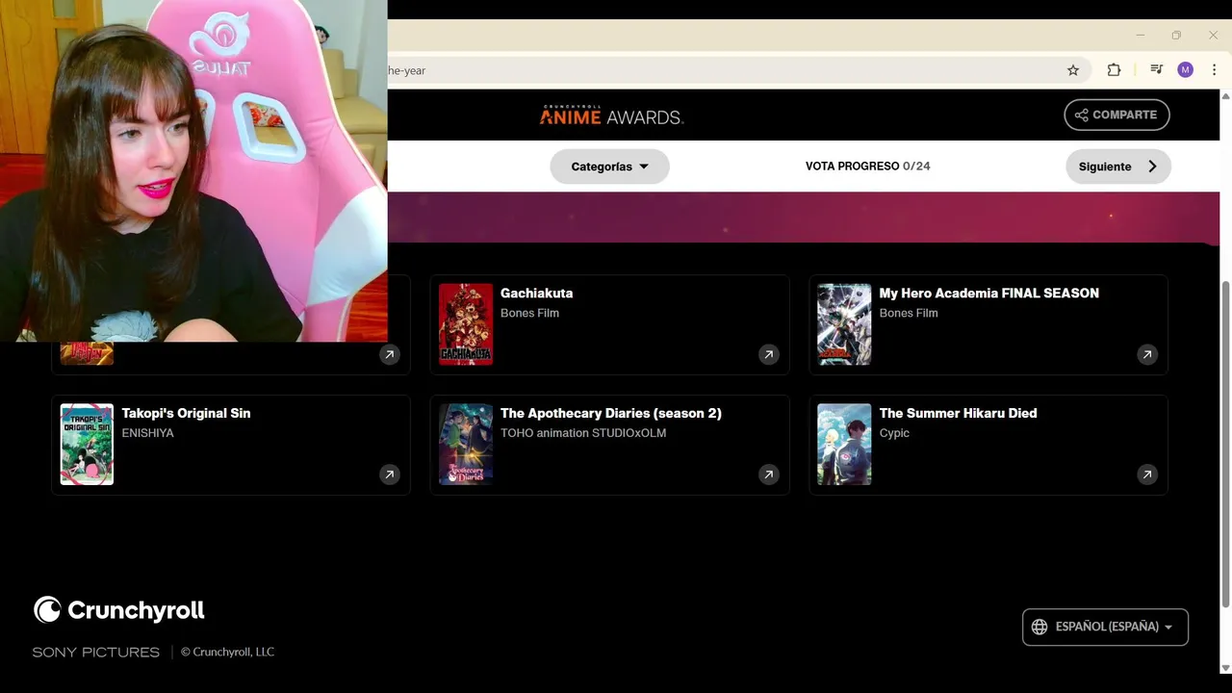Click the Crunchyroll logo in the footer
Image resolution: width=1232 pixels, height=693 pixels.
point(119,610)
